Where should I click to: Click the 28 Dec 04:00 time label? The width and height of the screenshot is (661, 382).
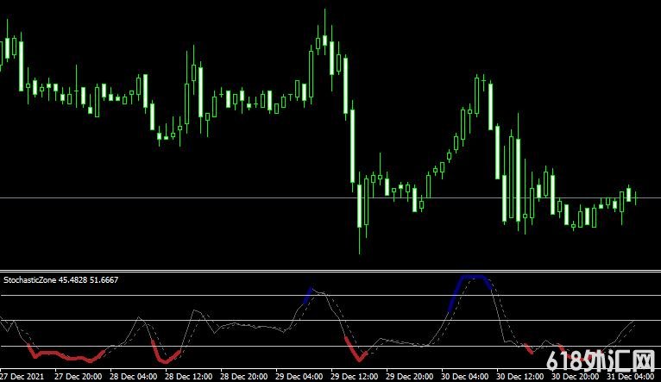click(x=133, y=376)
